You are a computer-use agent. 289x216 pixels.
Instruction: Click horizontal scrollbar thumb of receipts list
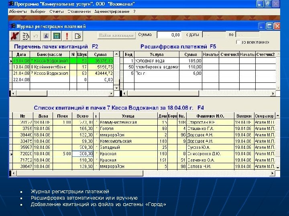click(x=79, y=173)
